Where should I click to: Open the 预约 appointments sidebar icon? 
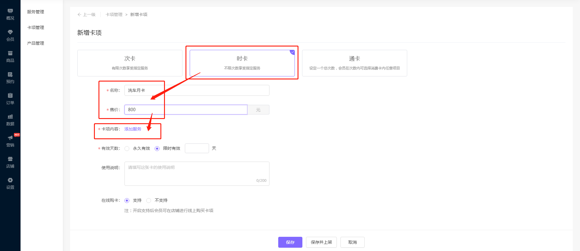click(10, 78)
